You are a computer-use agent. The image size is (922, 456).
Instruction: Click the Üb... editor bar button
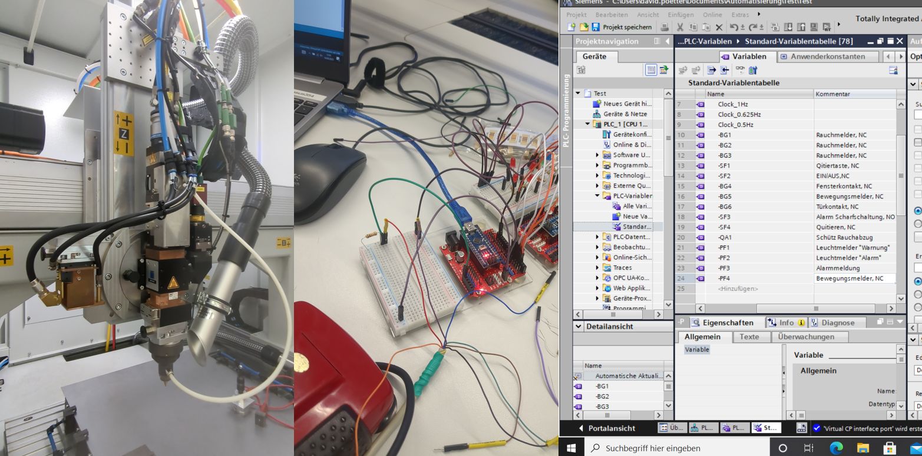point(671,428)
